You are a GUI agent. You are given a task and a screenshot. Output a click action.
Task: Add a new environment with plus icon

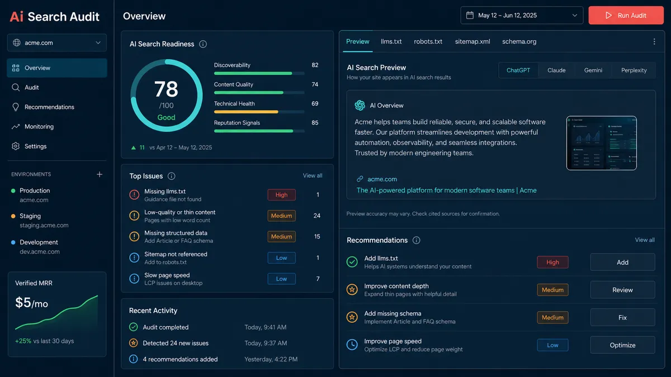100,174
